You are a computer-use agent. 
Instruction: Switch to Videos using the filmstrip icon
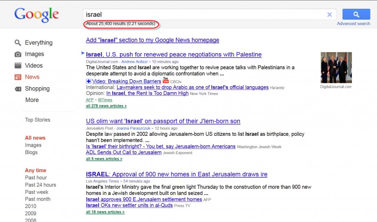pos(18,65)
